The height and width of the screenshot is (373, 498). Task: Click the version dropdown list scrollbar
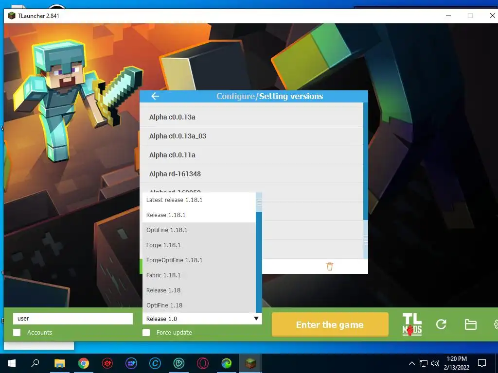pyautogui.click(x=259, y=253)
